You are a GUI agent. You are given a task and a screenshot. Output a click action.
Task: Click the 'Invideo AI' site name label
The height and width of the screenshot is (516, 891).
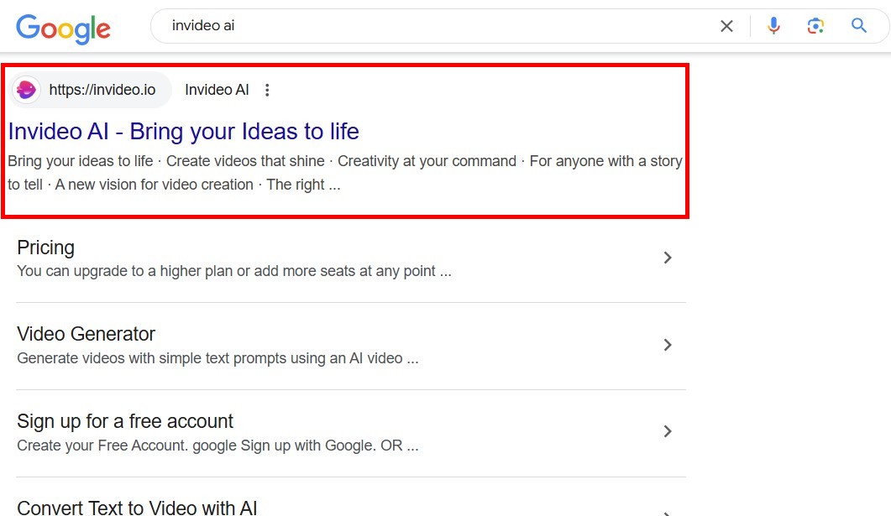point(217,90)
